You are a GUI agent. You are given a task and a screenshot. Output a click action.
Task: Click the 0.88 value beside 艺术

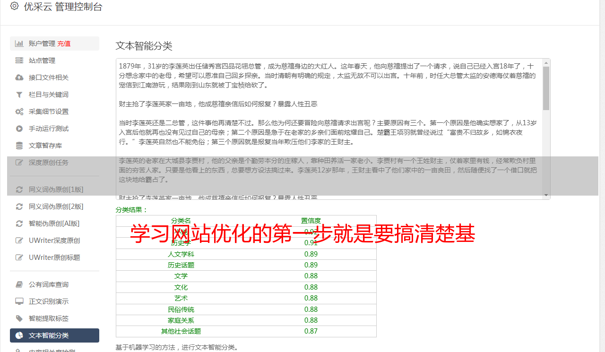(x=311, y=298)
